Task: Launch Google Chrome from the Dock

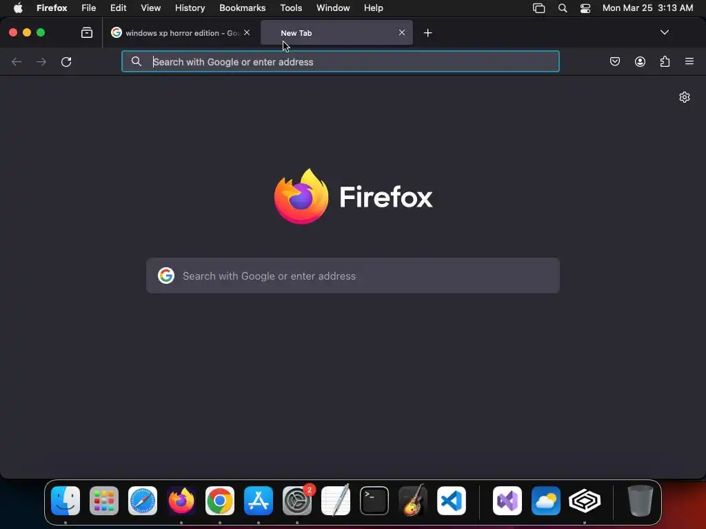Action: [x=220, y=501]
